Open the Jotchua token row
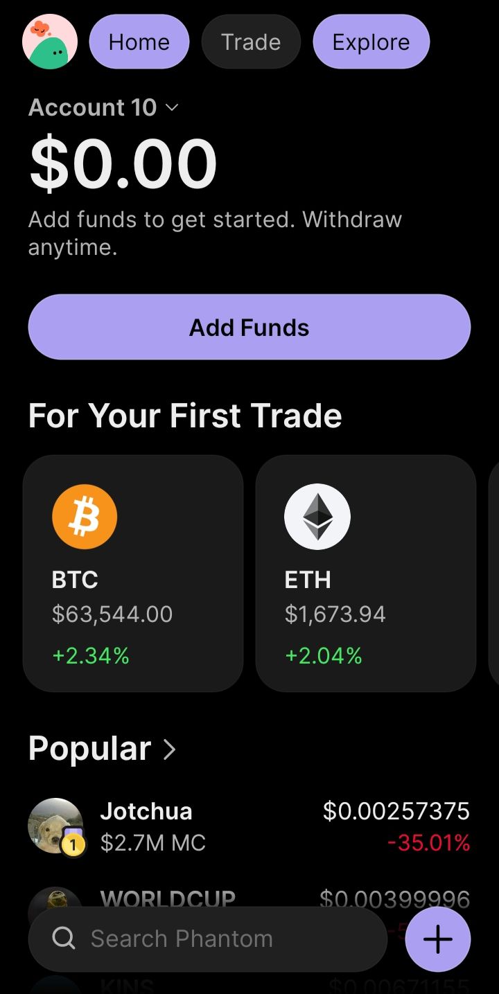 coord(249,826)
